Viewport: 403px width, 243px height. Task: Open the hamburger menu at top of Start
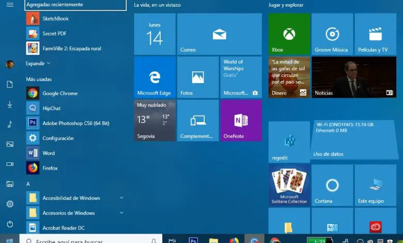pyautogui.click(x=10, y=5)
